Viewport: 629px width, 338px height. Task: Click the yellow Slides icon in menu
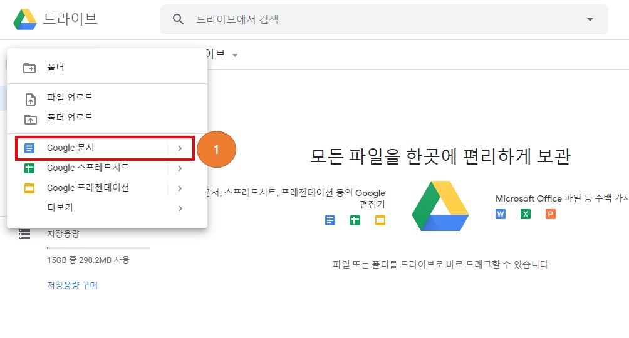(x=29, y=188)
